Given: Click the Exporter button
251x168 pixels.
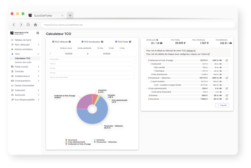Looking at the screenshot, I should [x=222, y=105].
